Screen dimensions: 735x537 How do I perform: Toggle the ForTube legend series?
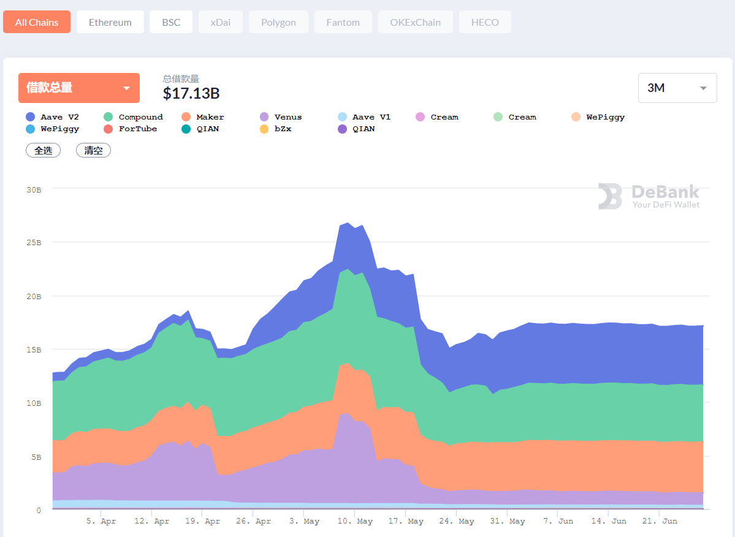(131, 128)
